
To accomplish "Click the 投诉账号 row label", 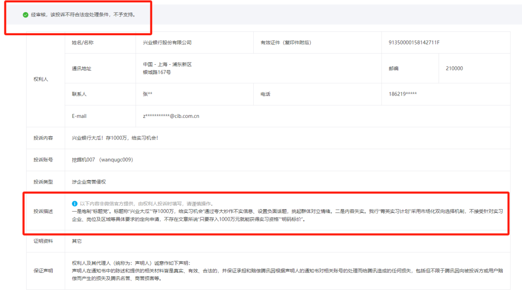I will tap(43, 160).
